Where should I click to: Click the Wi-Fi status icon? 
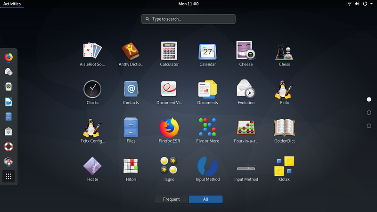pos(350,4)
